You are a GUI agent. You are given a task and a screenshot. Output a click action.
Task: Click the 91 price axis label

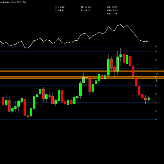pyautogui.click(x=156, y=46)
